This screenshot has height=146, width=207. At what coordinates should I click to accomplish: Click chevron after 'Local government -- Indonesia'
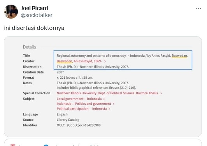tap(104, 99)
